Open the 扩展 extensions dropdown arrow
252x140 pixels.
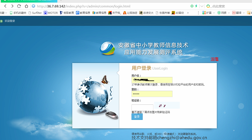pyautogui.click(x=214, y=13)
